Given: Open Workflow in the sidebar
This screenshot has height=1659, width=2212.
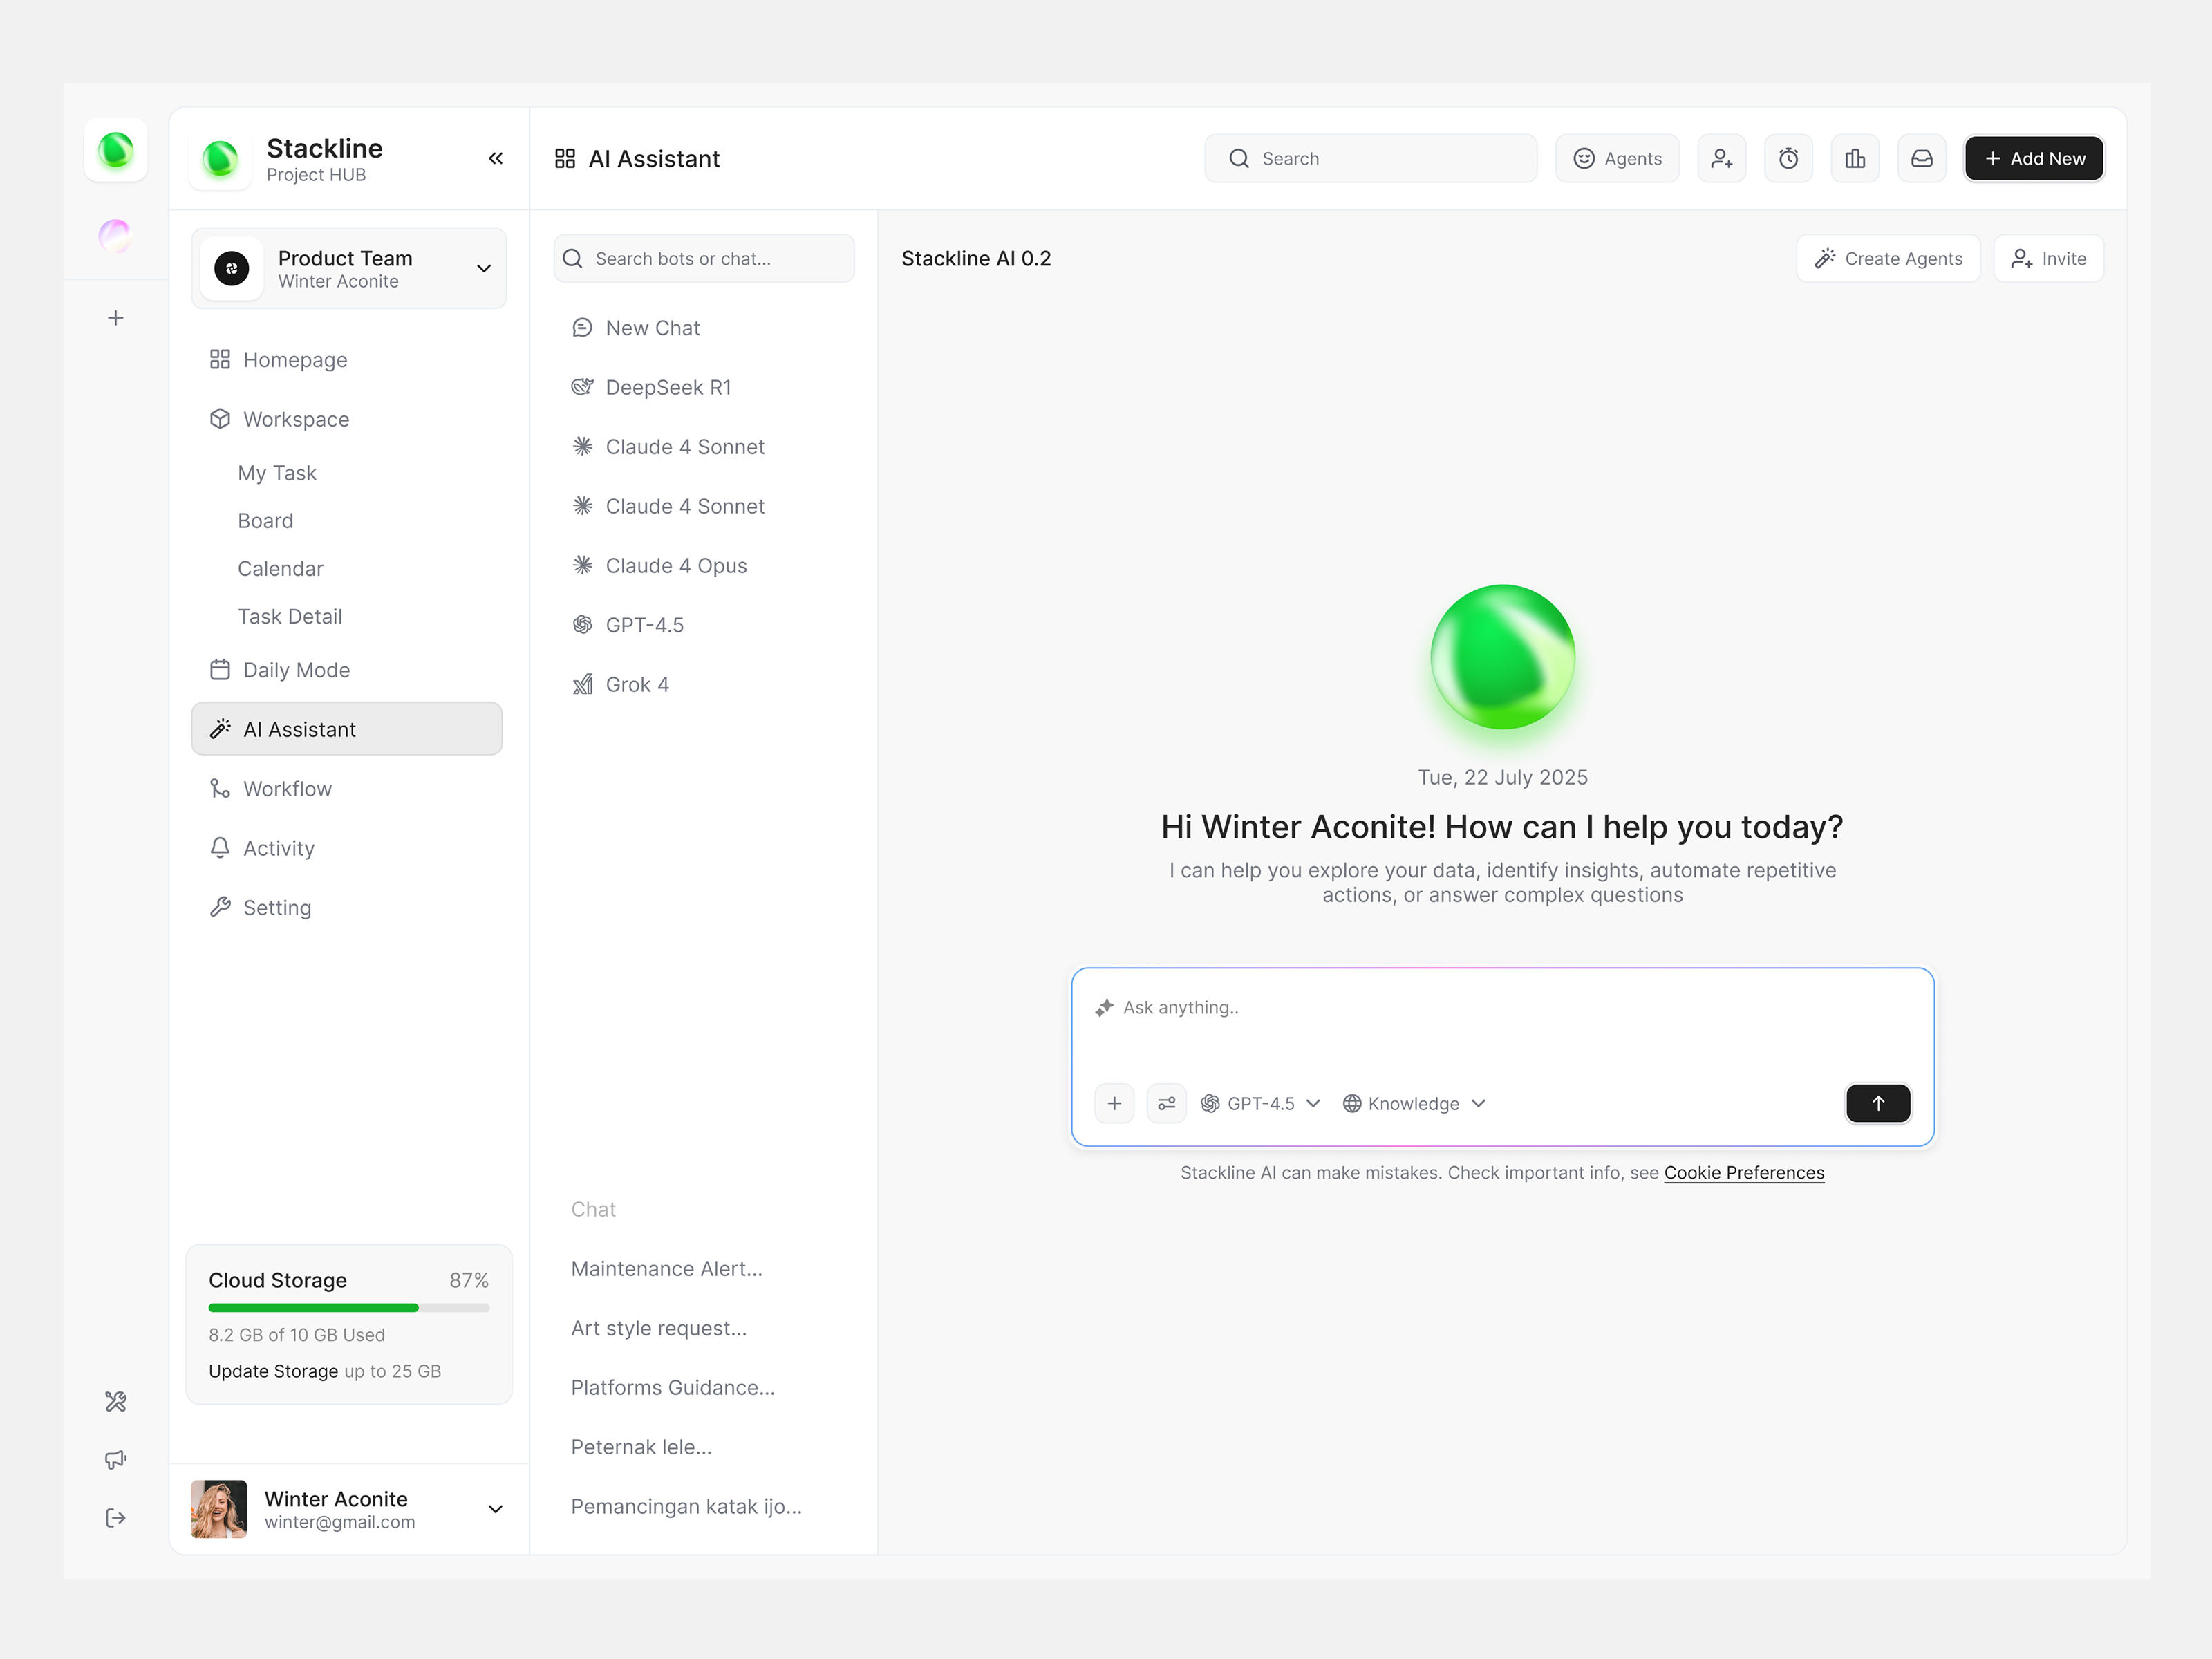Looking at the screenshot, I should point(347,789).
